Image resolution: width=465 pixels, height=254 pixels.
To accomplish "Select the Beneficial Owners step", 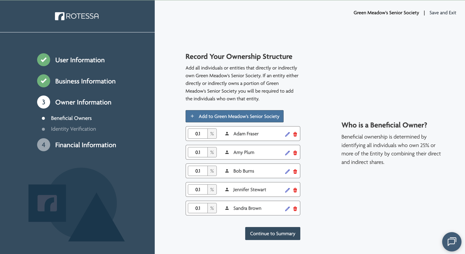I will pyautogui.click(x=71, y=118).
